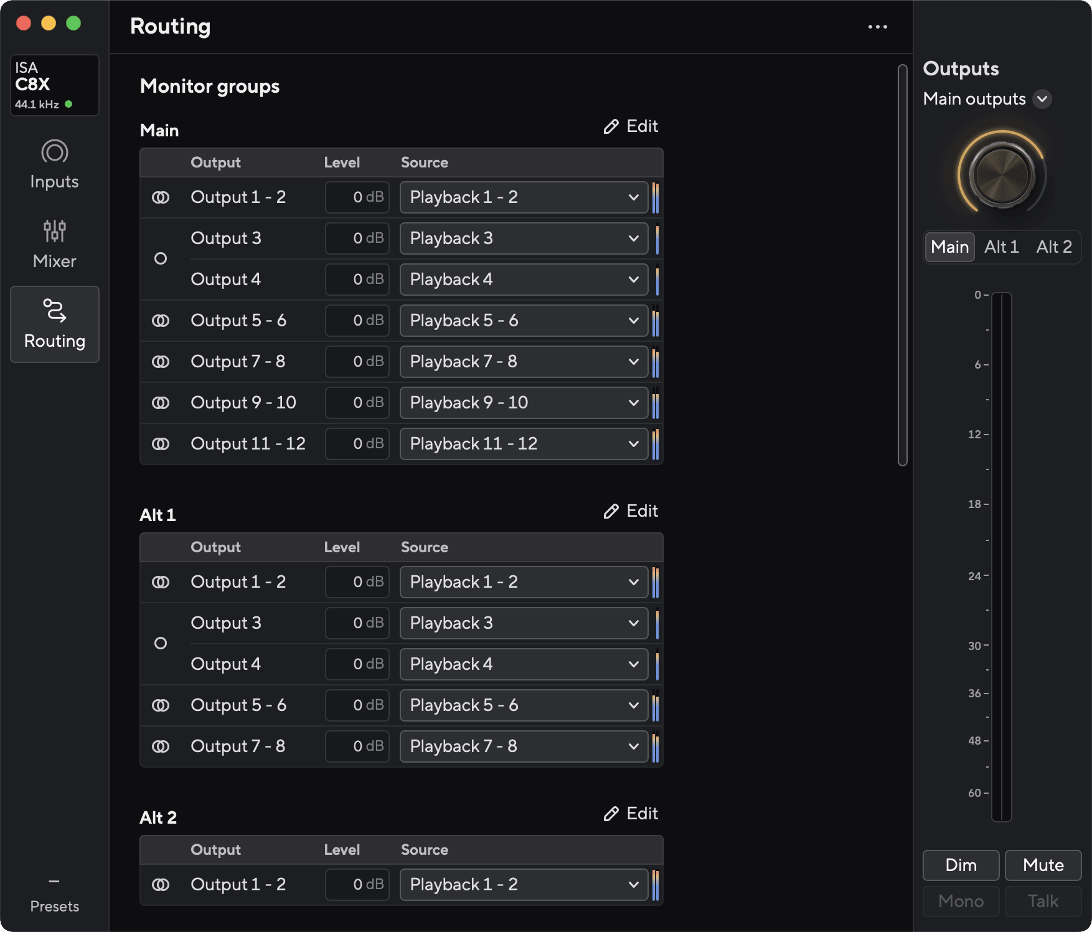Toggle stereo link for Main Output 1 - 2
The height and width of the screenshot is (932, 1092).
pyautogui.click(x=161, y=197)
